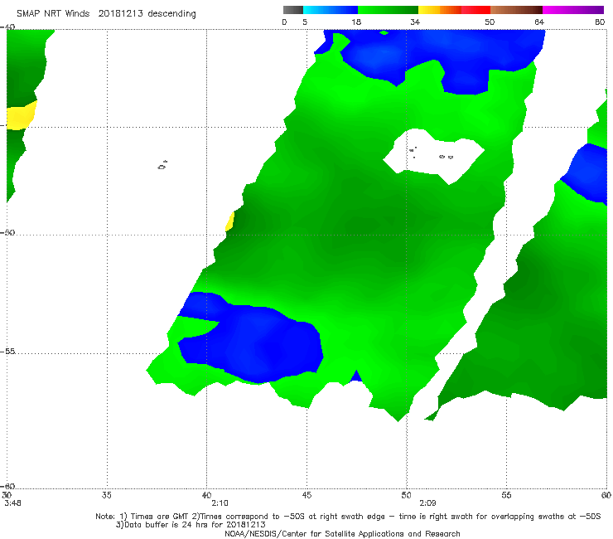Image resolution: width=613 pixels, height=539 pixels.
Task: Click the colorbar label "50"
Action: [490, 22]
